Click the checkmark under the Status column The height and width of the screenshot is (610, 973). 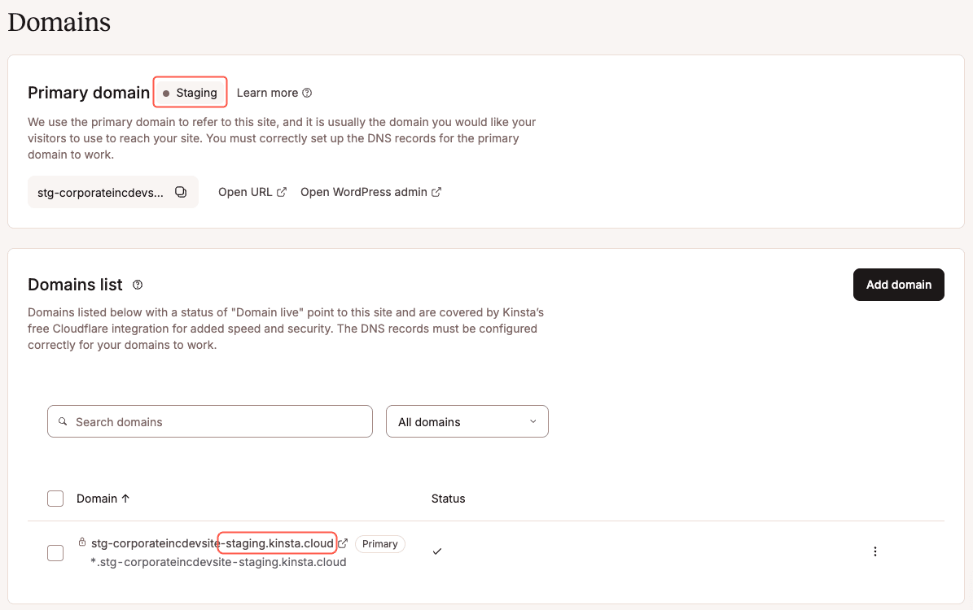(436, 551)
